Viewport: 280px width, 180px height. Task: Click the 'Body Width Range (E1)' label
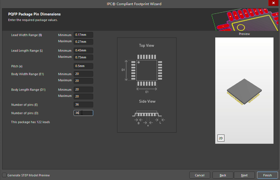point(27,74)
